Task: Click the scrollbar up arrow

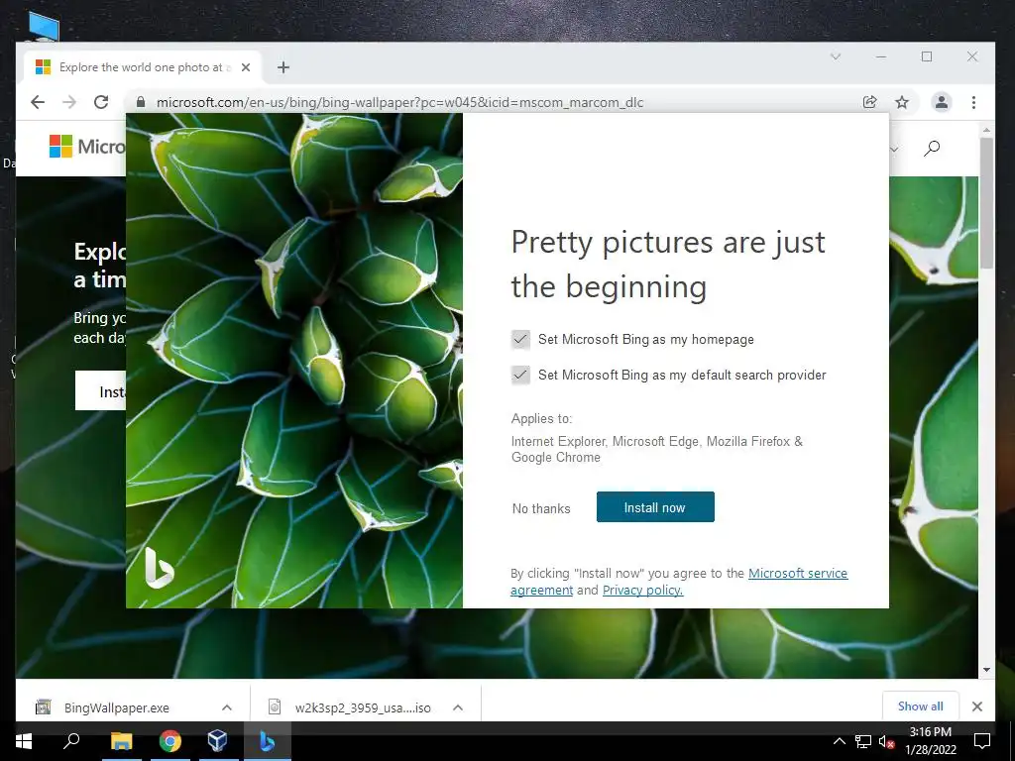Action: [x=986, y=130]
